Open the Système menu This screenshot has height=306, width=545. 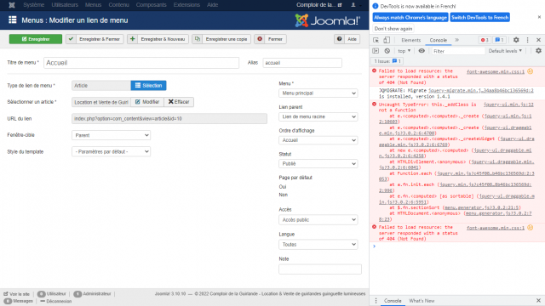pos(34,5)
